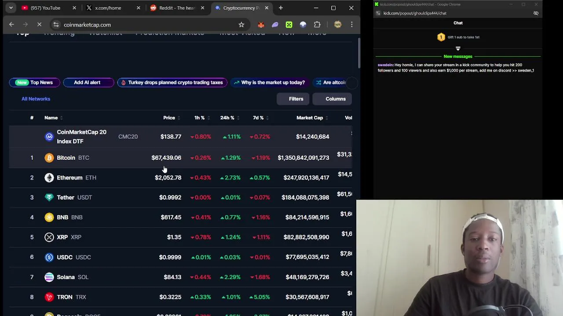The image size is (563, 316).
Task: Click the XRP coin logo
Action: [x=49, y=237]
